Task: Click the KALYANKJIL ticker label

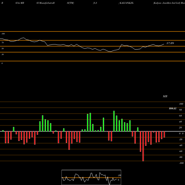Action: 127,3
